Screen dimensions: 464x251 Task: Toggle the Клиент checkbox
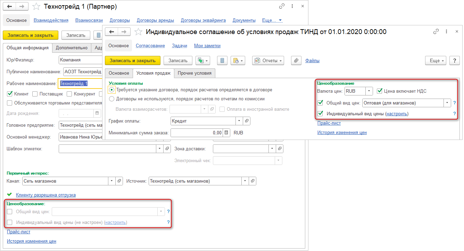(10, 94)
